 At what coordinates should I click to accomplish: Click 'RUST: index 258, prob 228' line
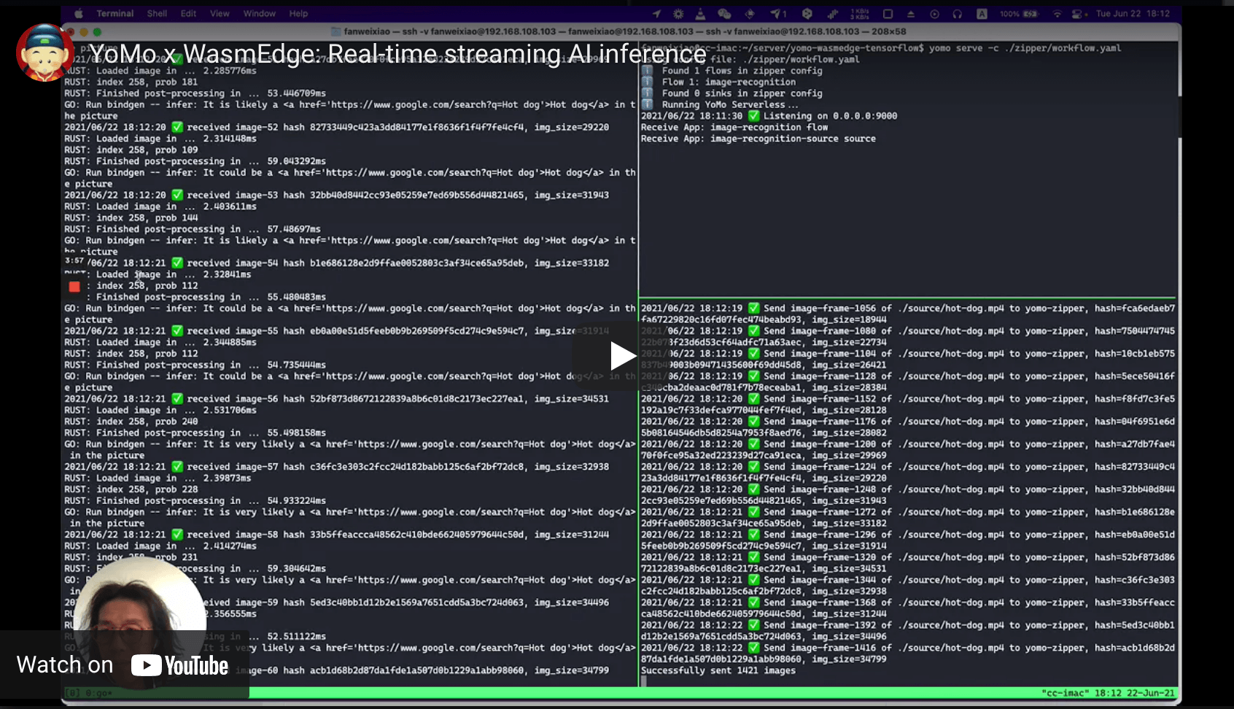(x=131, y=489)
